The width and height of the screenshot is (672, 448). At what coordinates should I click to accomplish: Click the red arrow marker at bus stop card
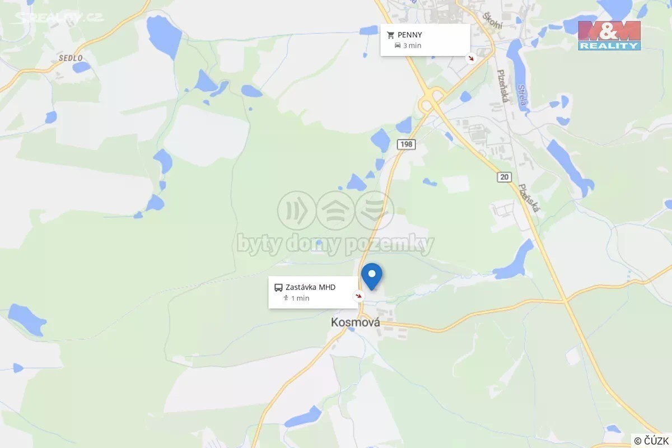coord(358,296)
